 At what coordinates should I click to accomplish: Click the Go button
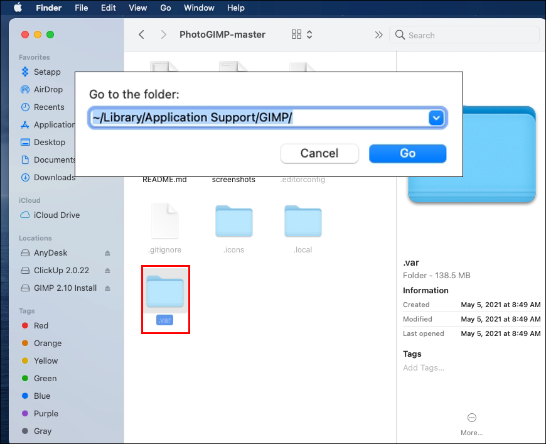click(x=407, y=153)
